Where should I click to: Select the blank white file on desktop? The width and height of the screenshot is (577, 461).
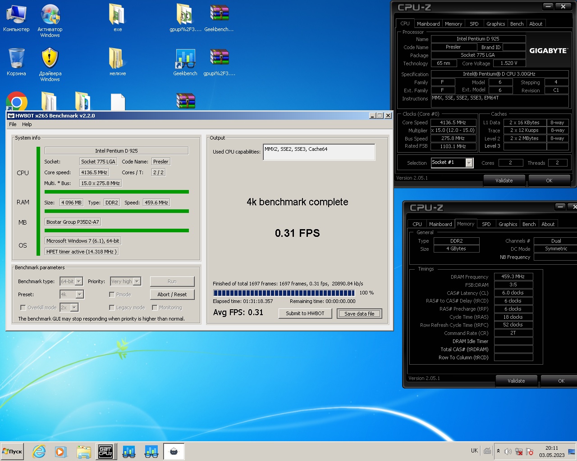point(118,102)
